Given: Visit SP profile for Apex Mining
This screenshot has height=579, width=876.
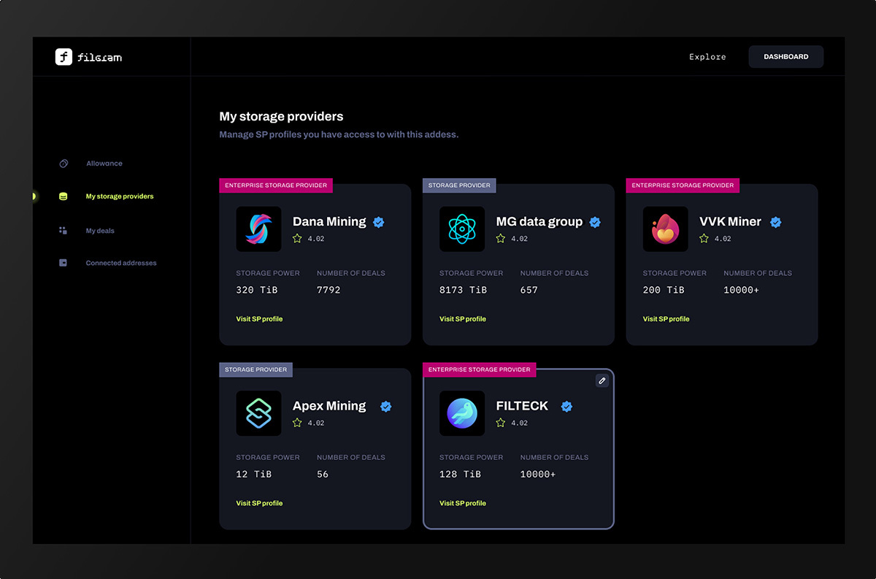Looking at the screenshot, I should [x=259, y=503].
